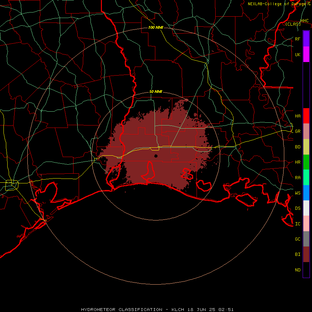Click the "RA" legend label
The height and width of the screenshot is (312, 312).
click(x=298, y=178)
